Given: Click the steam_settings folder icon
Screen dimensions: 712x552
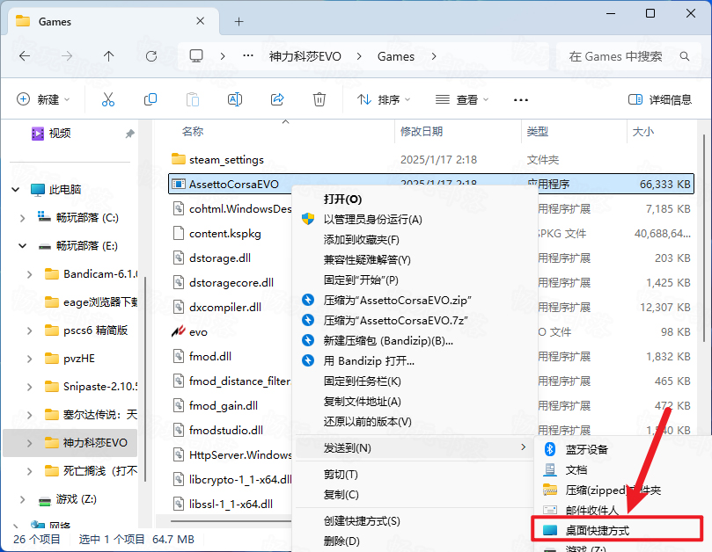Looking at the screenshot, I should point(179,159).
